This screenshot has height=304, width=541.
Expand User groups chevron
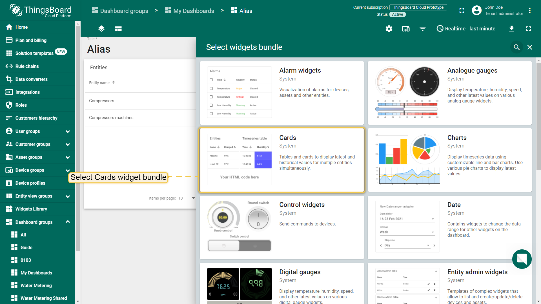[x=68, y=131]
